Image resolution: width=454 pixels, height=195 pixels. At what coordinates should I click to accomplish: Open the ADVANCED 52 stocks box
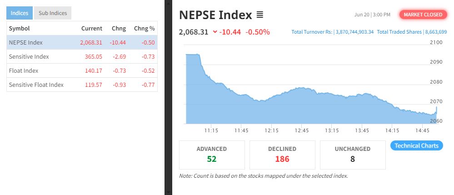tap(212, 155)
